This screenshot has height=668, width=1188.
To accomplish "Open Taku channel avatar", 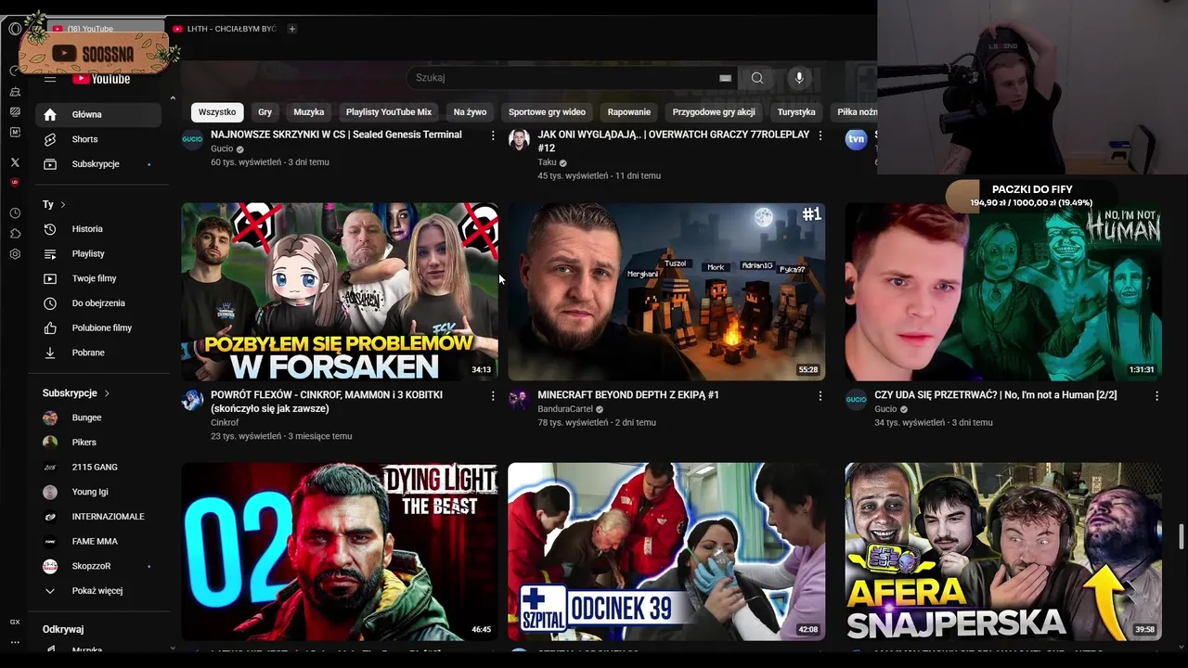I will pos(519,140).
